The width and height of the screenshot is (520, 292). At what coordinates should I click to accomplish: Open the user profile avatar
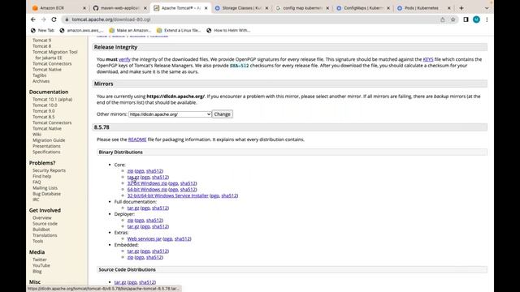point(476,19)
